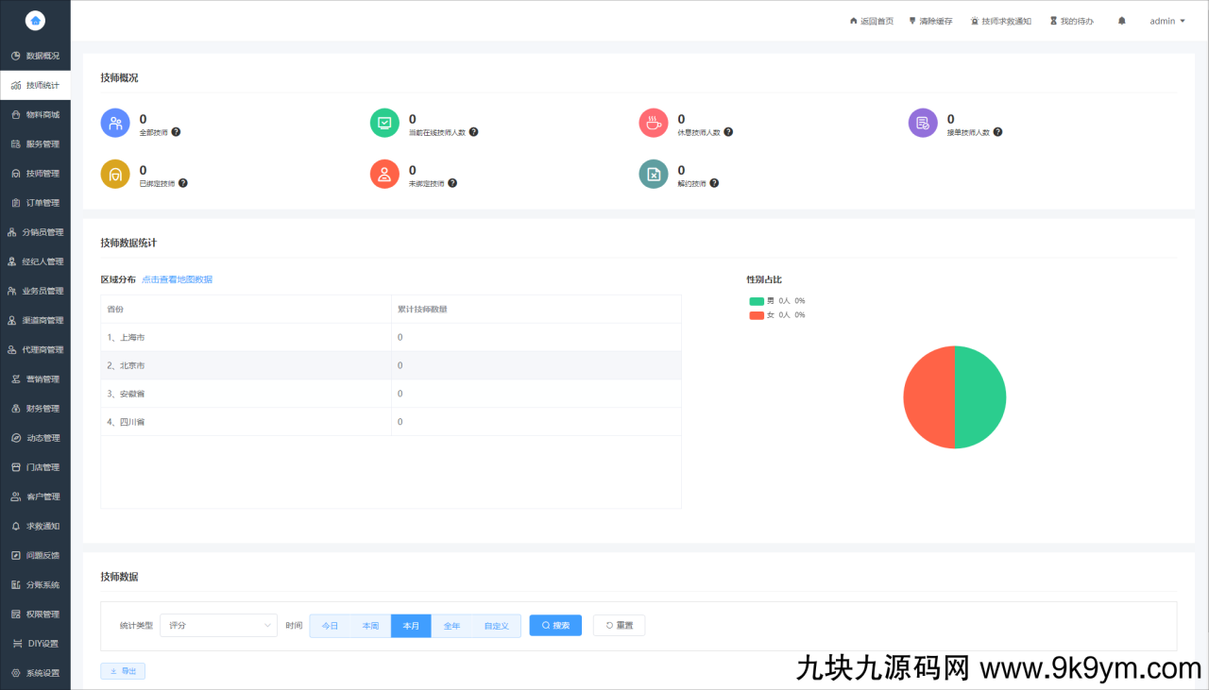Click the purple 接单技师人数 document icon
1209x690 pixels.
click(923, 123)
